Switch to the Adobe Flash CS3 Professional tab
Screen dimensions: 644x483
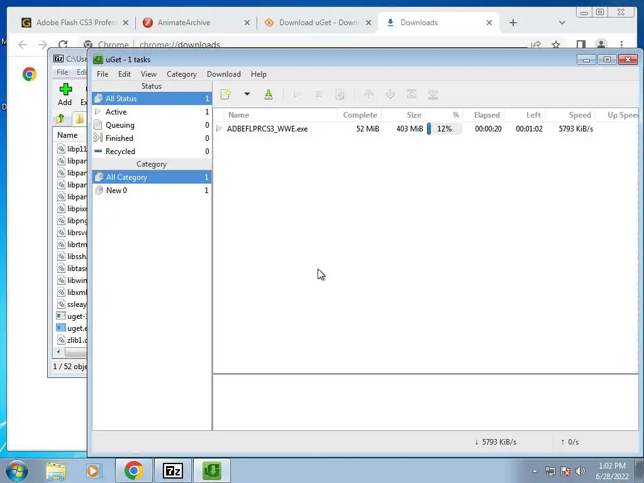[75, 23]
